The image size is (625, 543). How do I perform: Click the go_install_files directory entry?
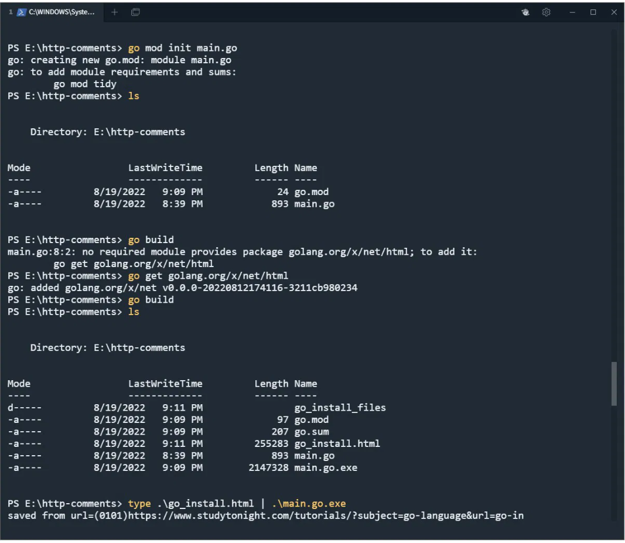(x=340, y=408)
